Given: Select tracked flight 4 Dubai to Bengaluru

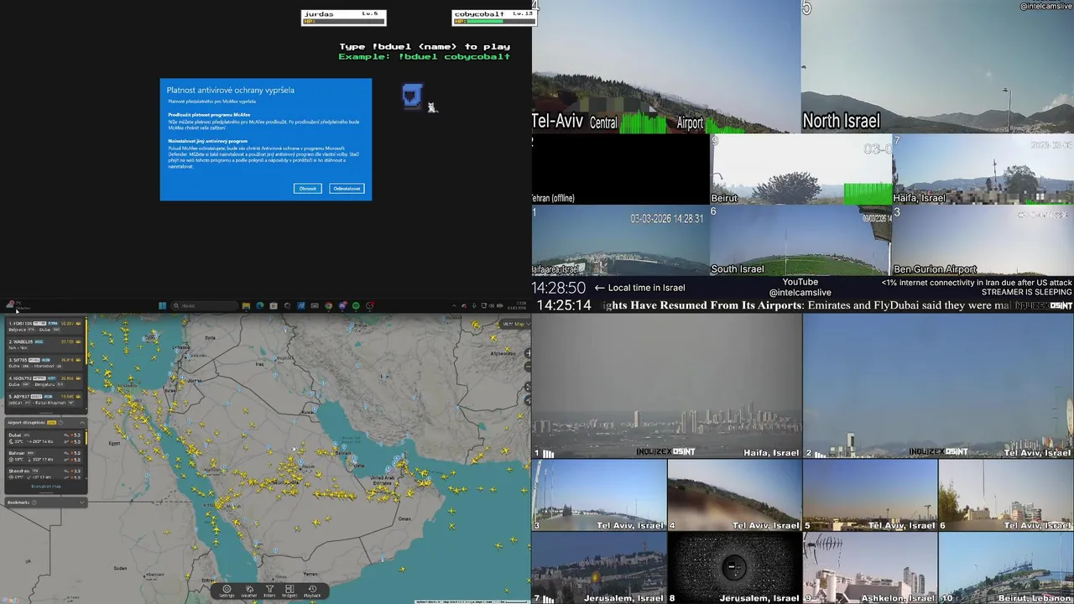Looking at the screenshot, I should click(44, 381).
